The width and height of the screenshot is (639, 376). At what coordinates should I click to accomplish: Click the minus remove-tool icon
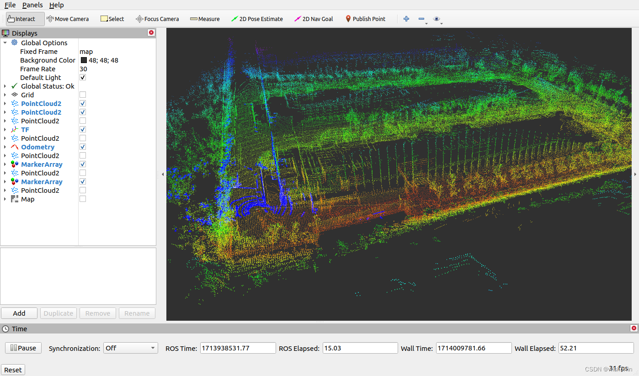tap(421, 19)
